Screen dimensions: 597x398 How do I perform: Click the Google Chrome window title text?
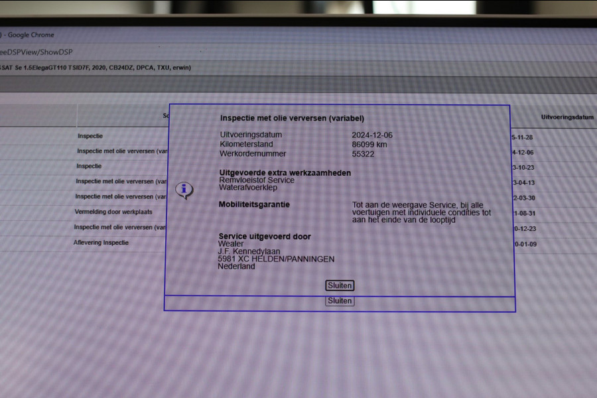click(x=28, y=35)
